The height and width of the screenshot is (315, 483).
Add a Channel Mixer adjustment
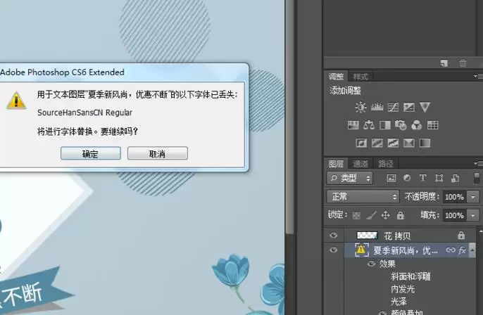click(417, 125)
